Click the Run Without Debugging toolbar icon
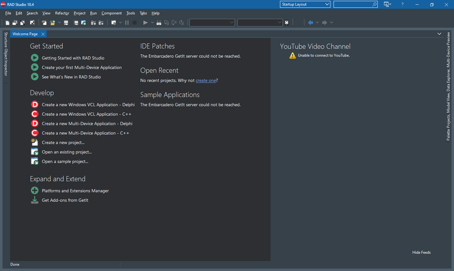The image size is (454, 271). coord(114,23)
